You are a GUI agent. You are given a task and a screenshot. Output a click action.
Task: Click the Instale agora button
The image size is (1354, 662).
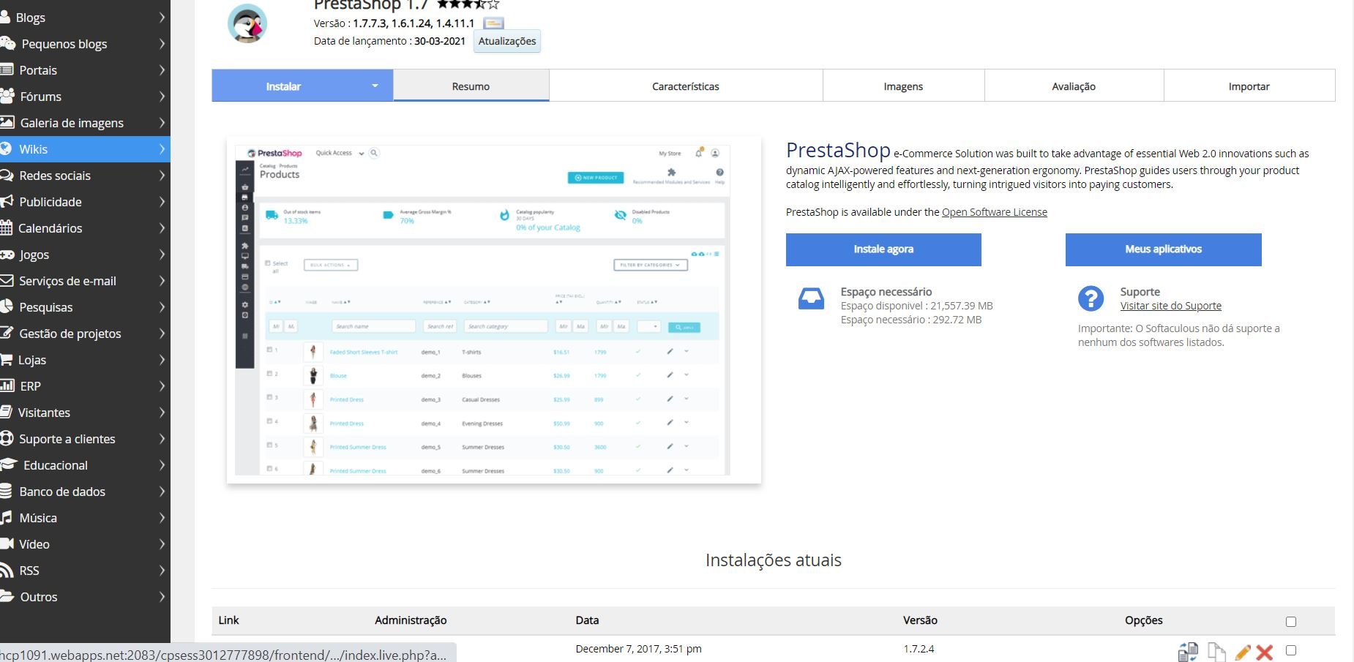[x=883, y=249]
